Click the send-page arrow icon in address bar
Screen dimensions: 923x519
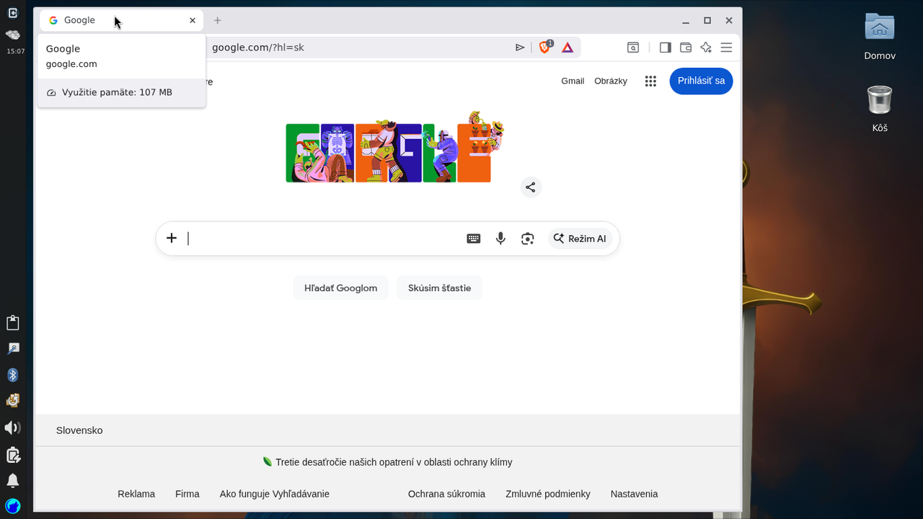[520, 48]
